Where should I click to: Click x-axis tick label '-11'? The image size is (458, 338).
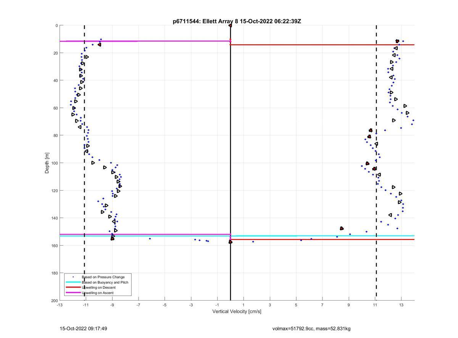[x=85, y=305]
